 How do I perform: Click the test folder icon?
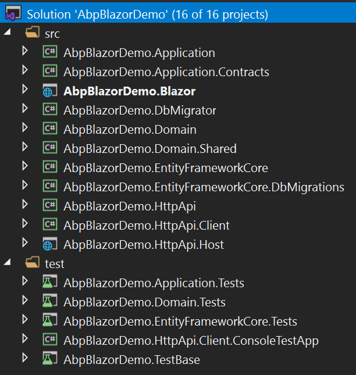click(x=33, y=264)
